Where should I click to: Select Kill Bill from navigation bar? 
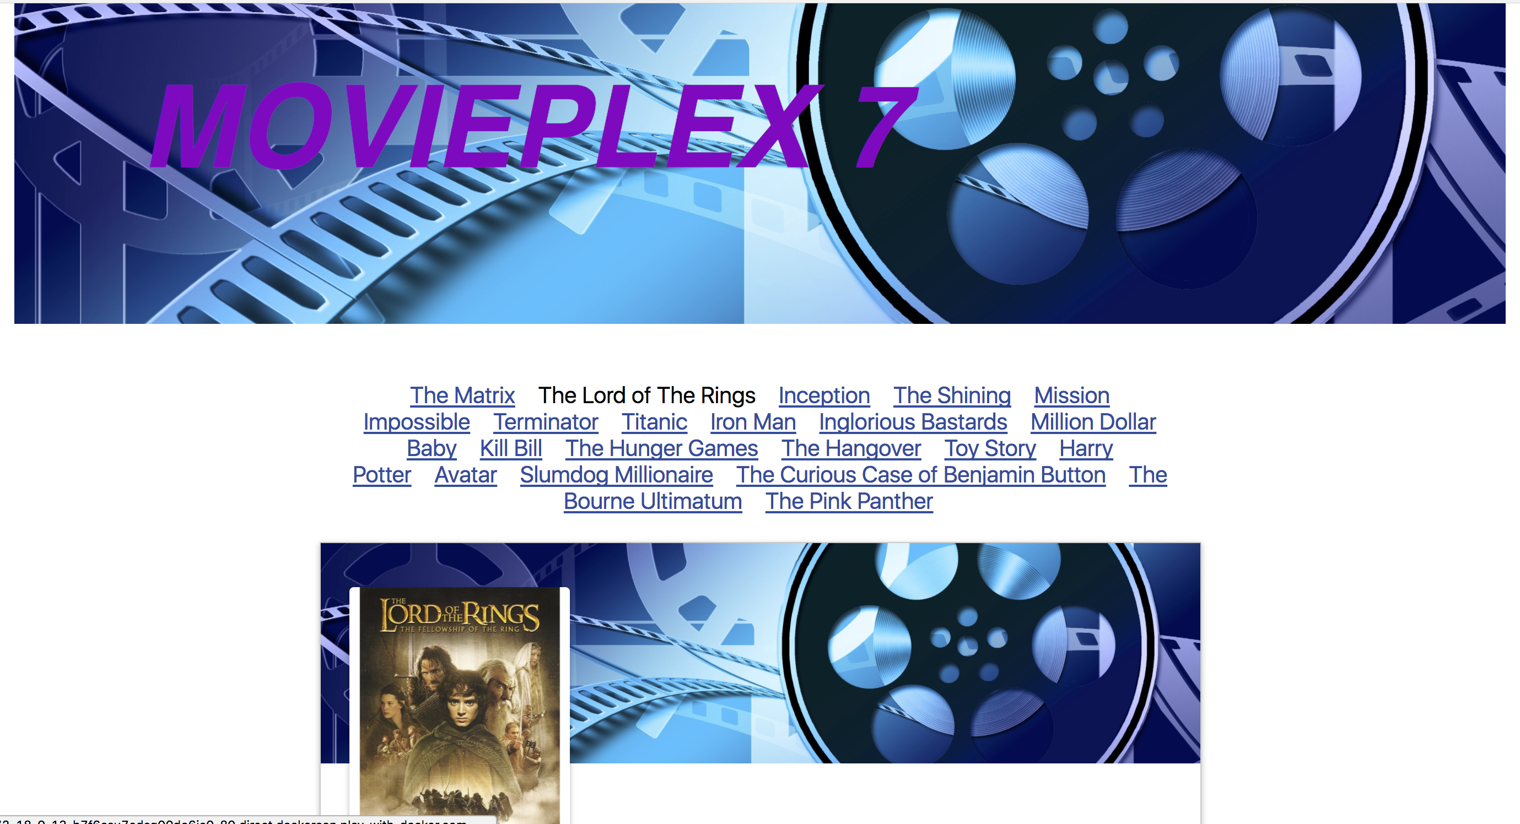click(x=511, y=447)
